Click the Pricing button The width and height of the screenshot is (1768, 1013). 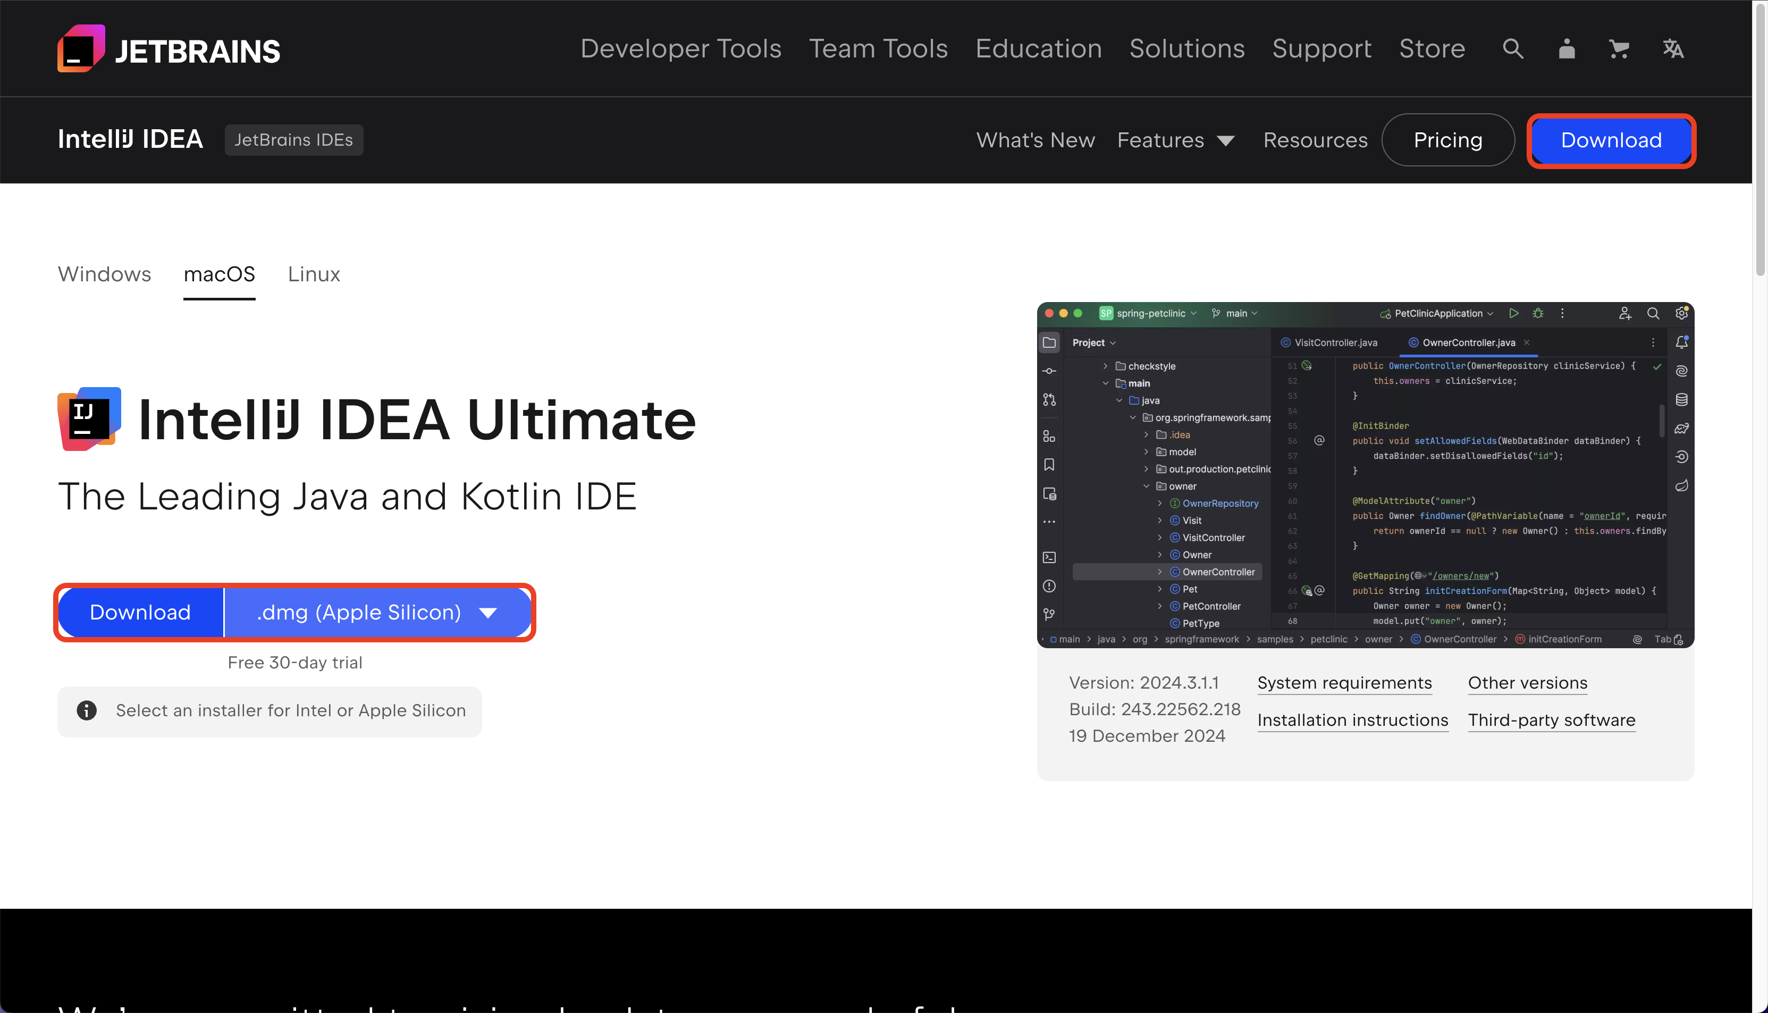(1447, 140)
